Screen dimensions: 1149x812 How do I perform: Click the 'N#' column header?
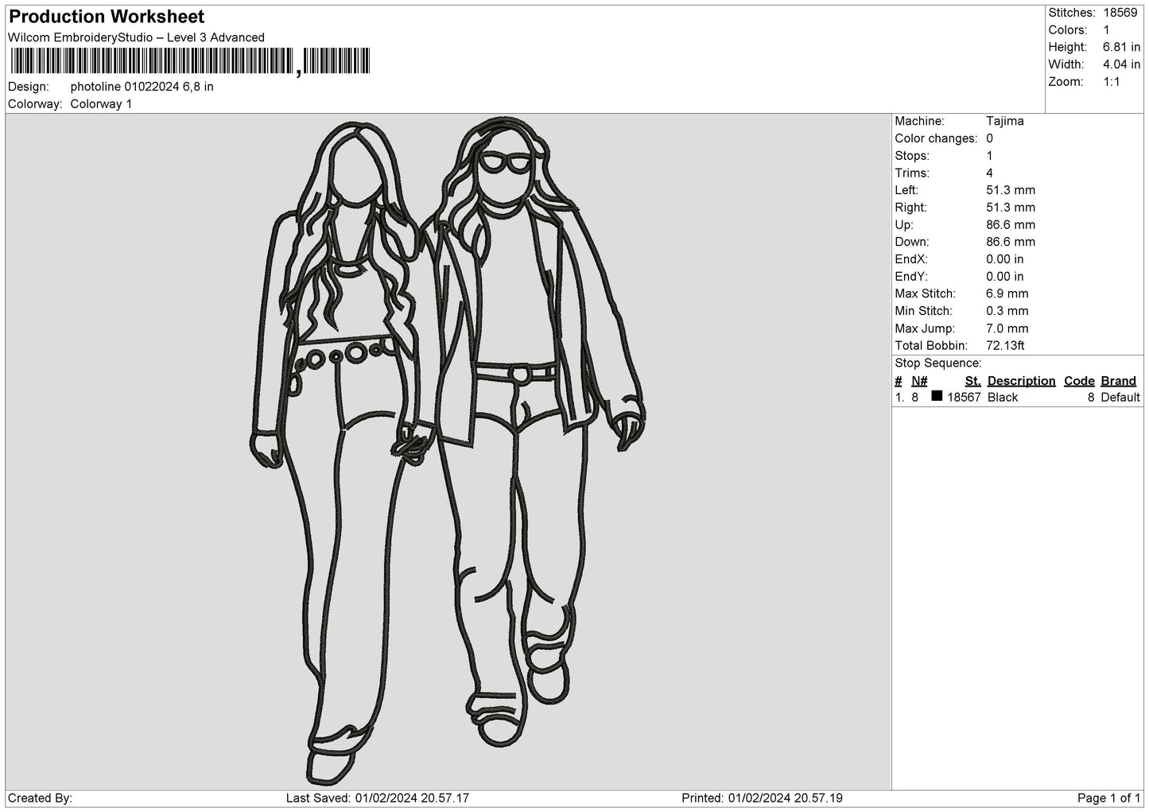[919, 381]
